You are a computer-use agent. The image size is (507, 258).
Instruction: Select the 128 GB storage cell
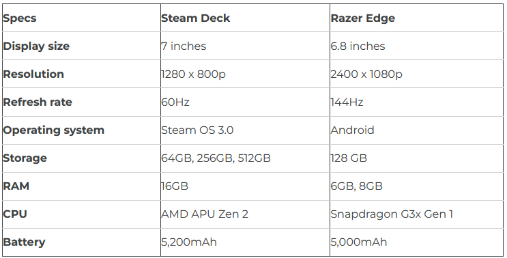coord(416,158)
